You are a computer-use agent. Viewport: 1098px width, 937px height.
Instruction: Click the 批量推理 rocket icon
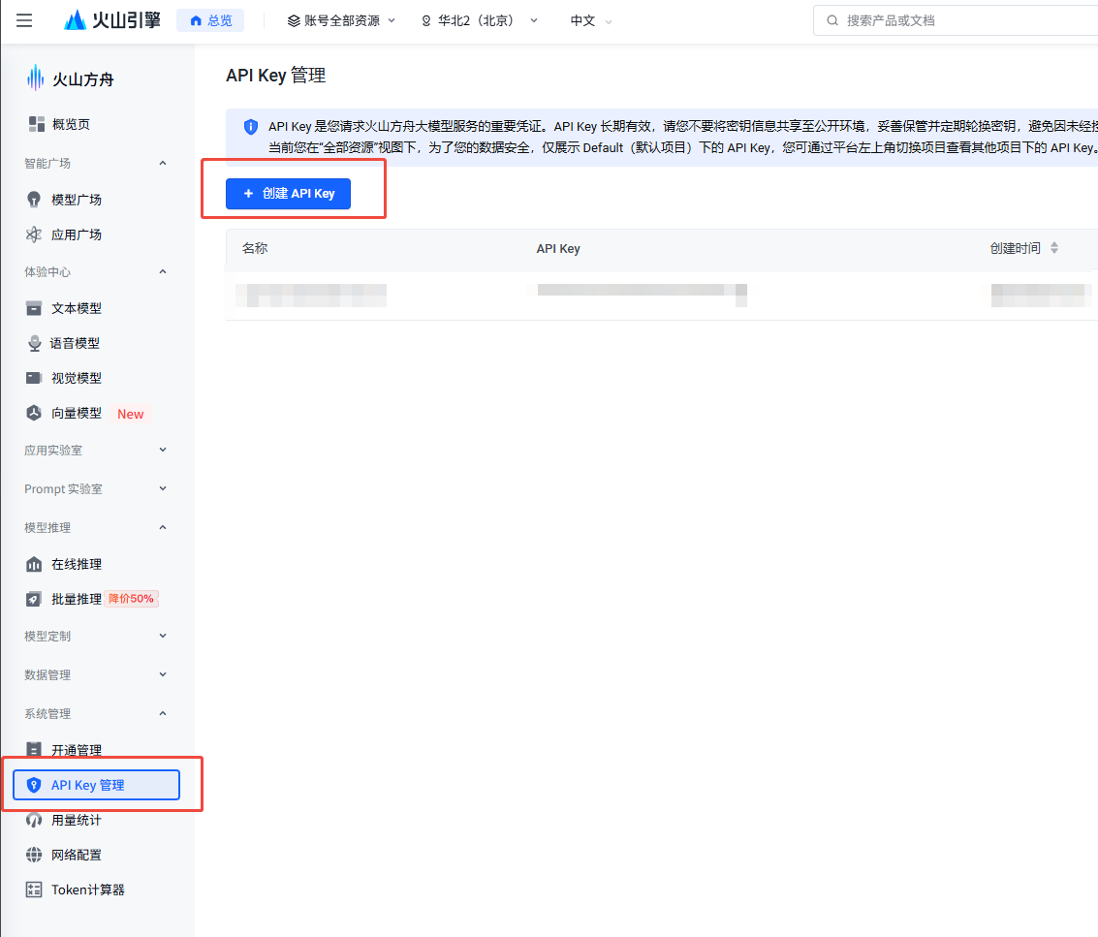pos(34,599)
